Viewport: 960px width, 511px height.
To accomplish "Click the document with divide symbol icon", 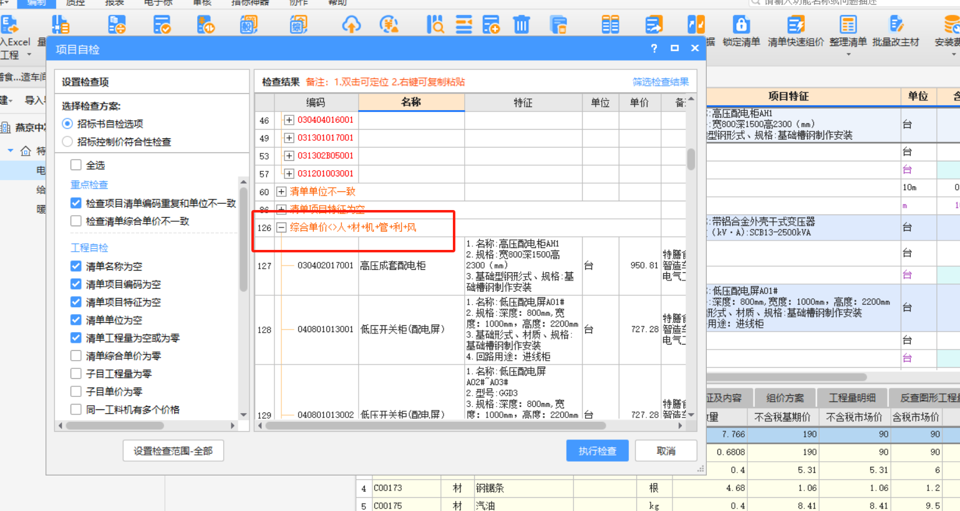I will (117, 25).
